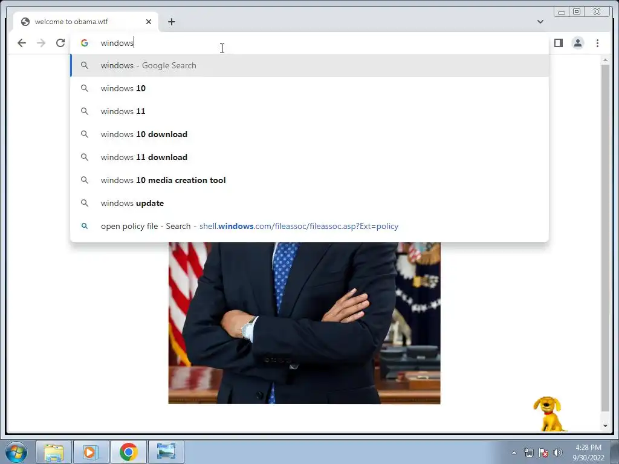Choose the 'windows update' suggestion

point(309,203)
